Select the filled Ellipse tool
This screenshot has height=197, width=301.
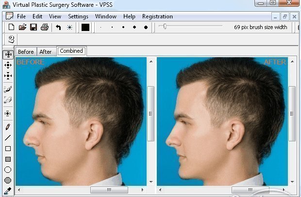(8, 181)
